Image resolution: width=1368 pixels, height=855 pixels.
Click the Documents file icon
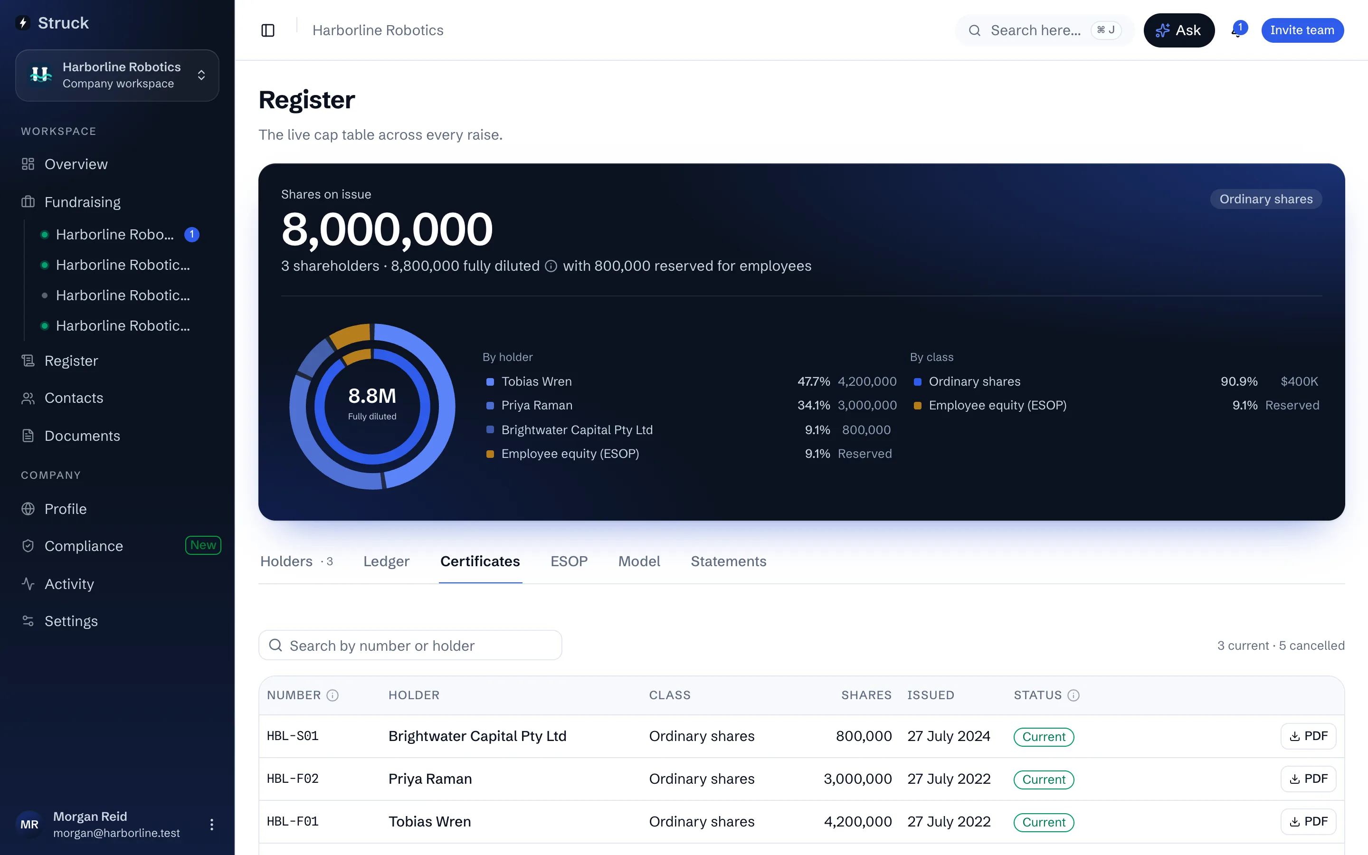tap(28, 436)
